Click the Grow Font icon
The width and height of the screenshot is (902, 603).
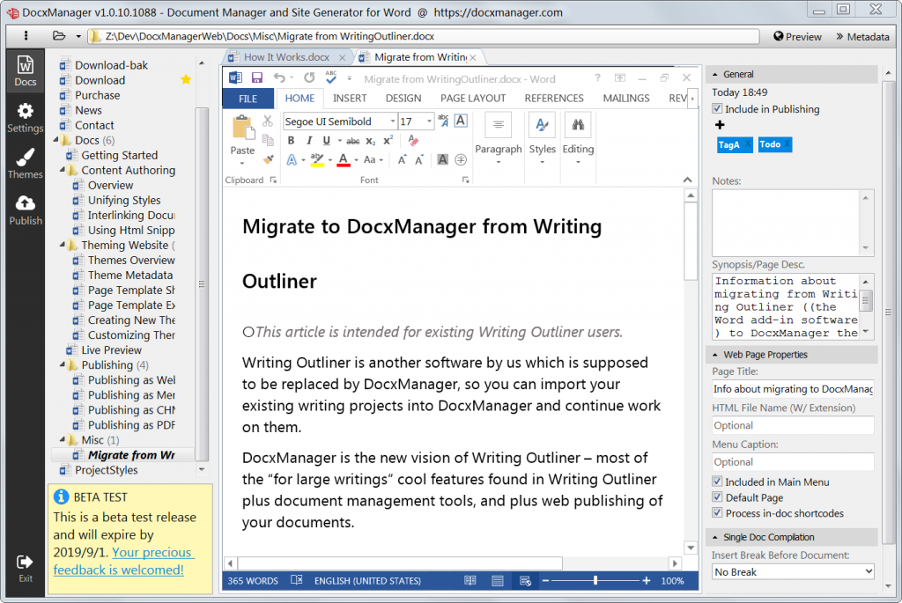click(x=402, y=160)
